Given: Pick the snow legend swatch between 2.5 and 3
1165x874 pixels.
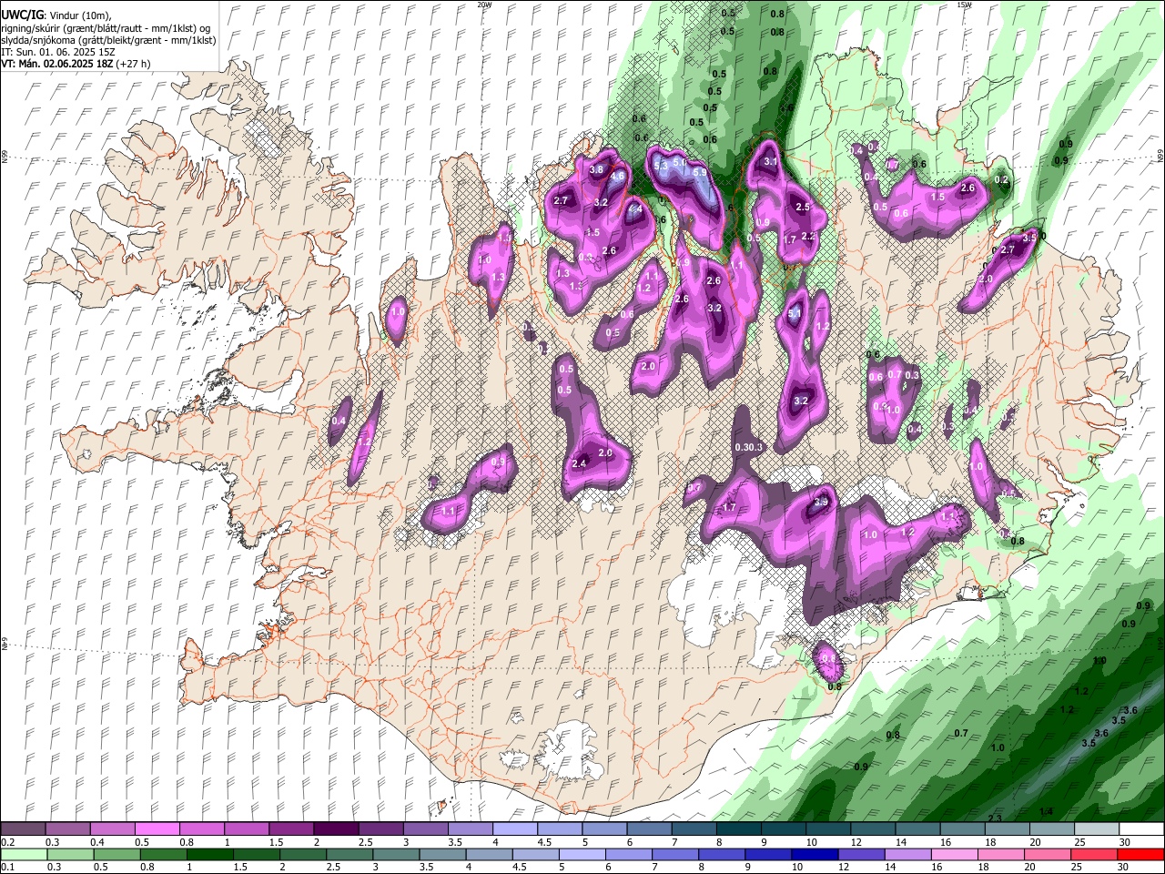Looking at the screenshot, I should pos(380,829).
